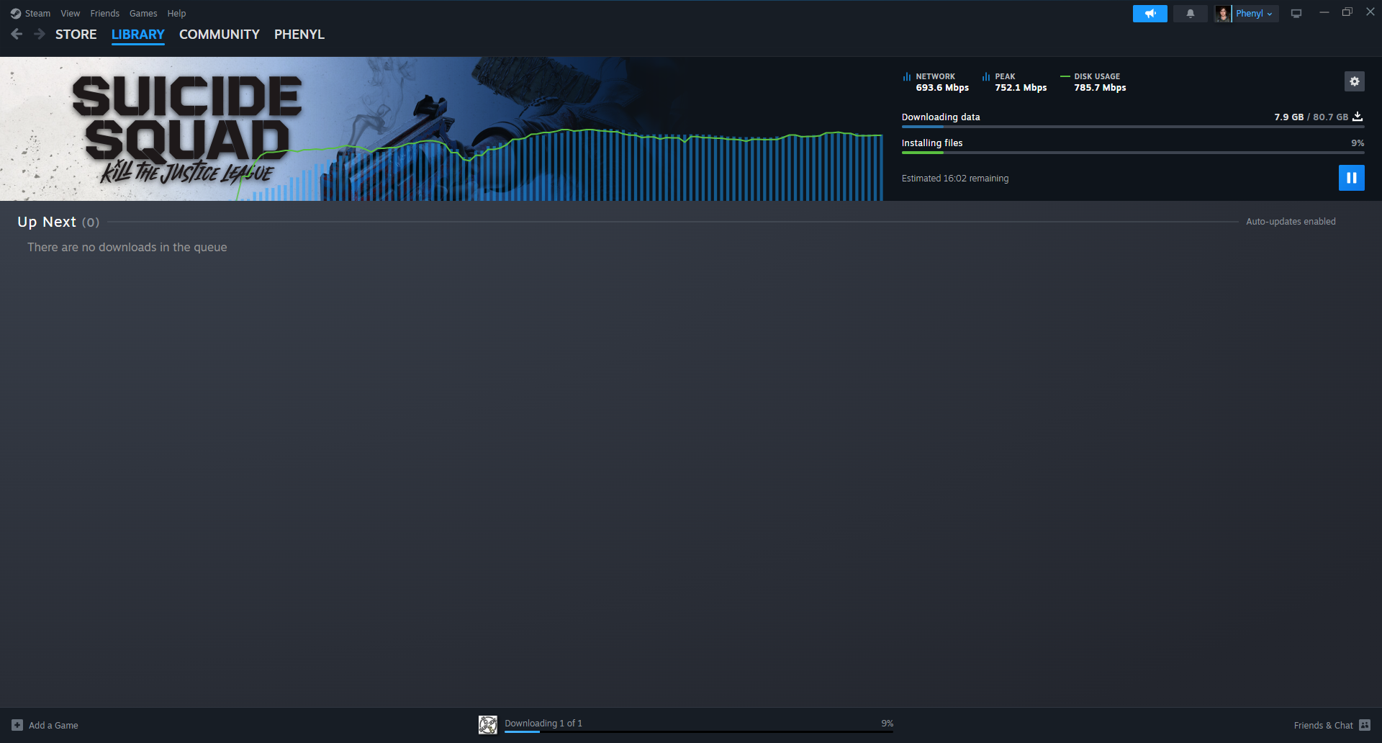
Task: Click the 7.9 GB / 80.7 GB size text
Action: [x=1311, y=117]
